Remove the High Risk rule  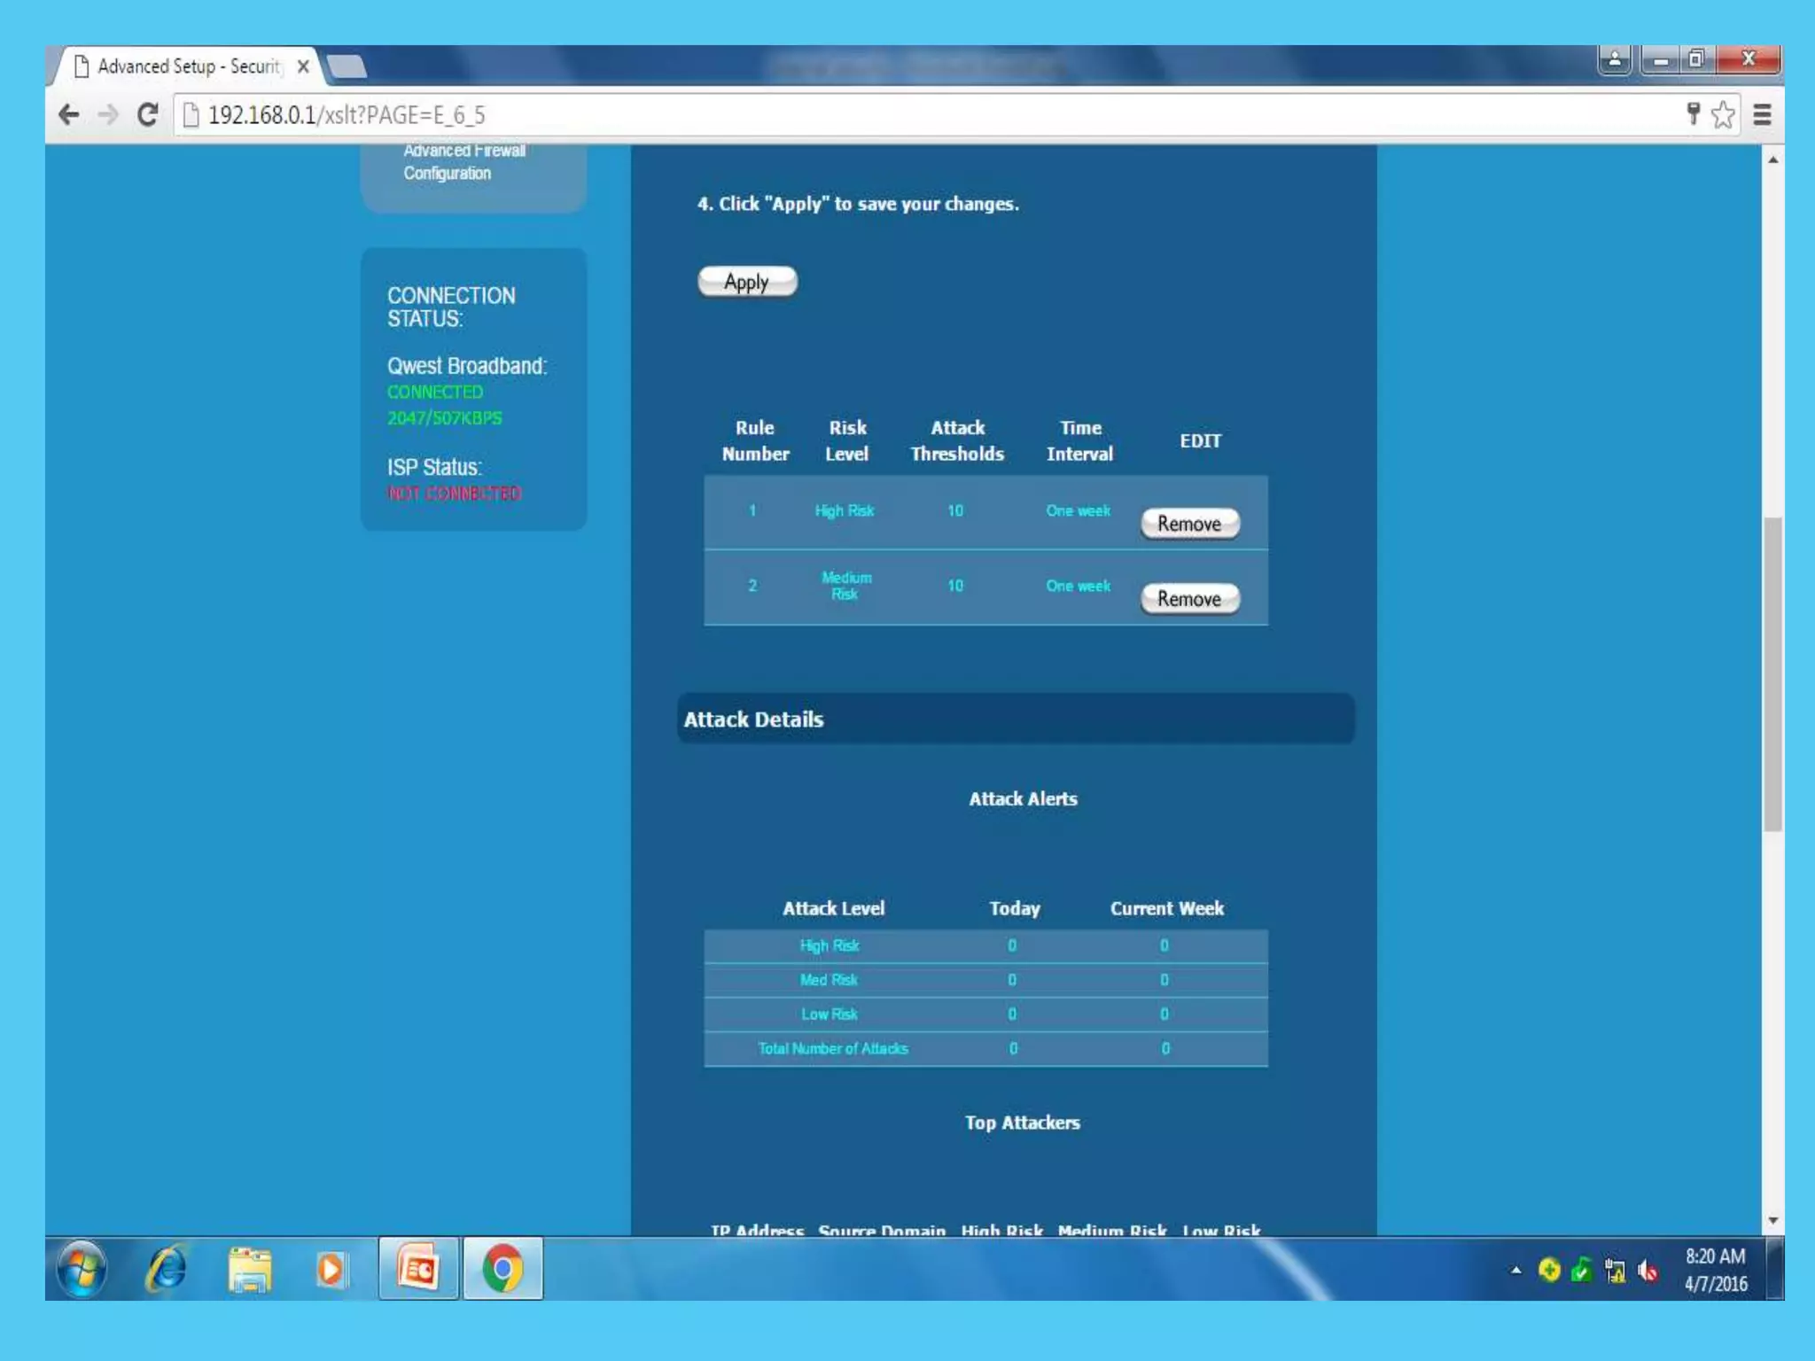point(1189,524)
